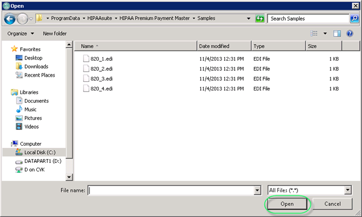Click navigation pane scrollbar down arrow
362x217 pixels.
[x=69, y=177]
